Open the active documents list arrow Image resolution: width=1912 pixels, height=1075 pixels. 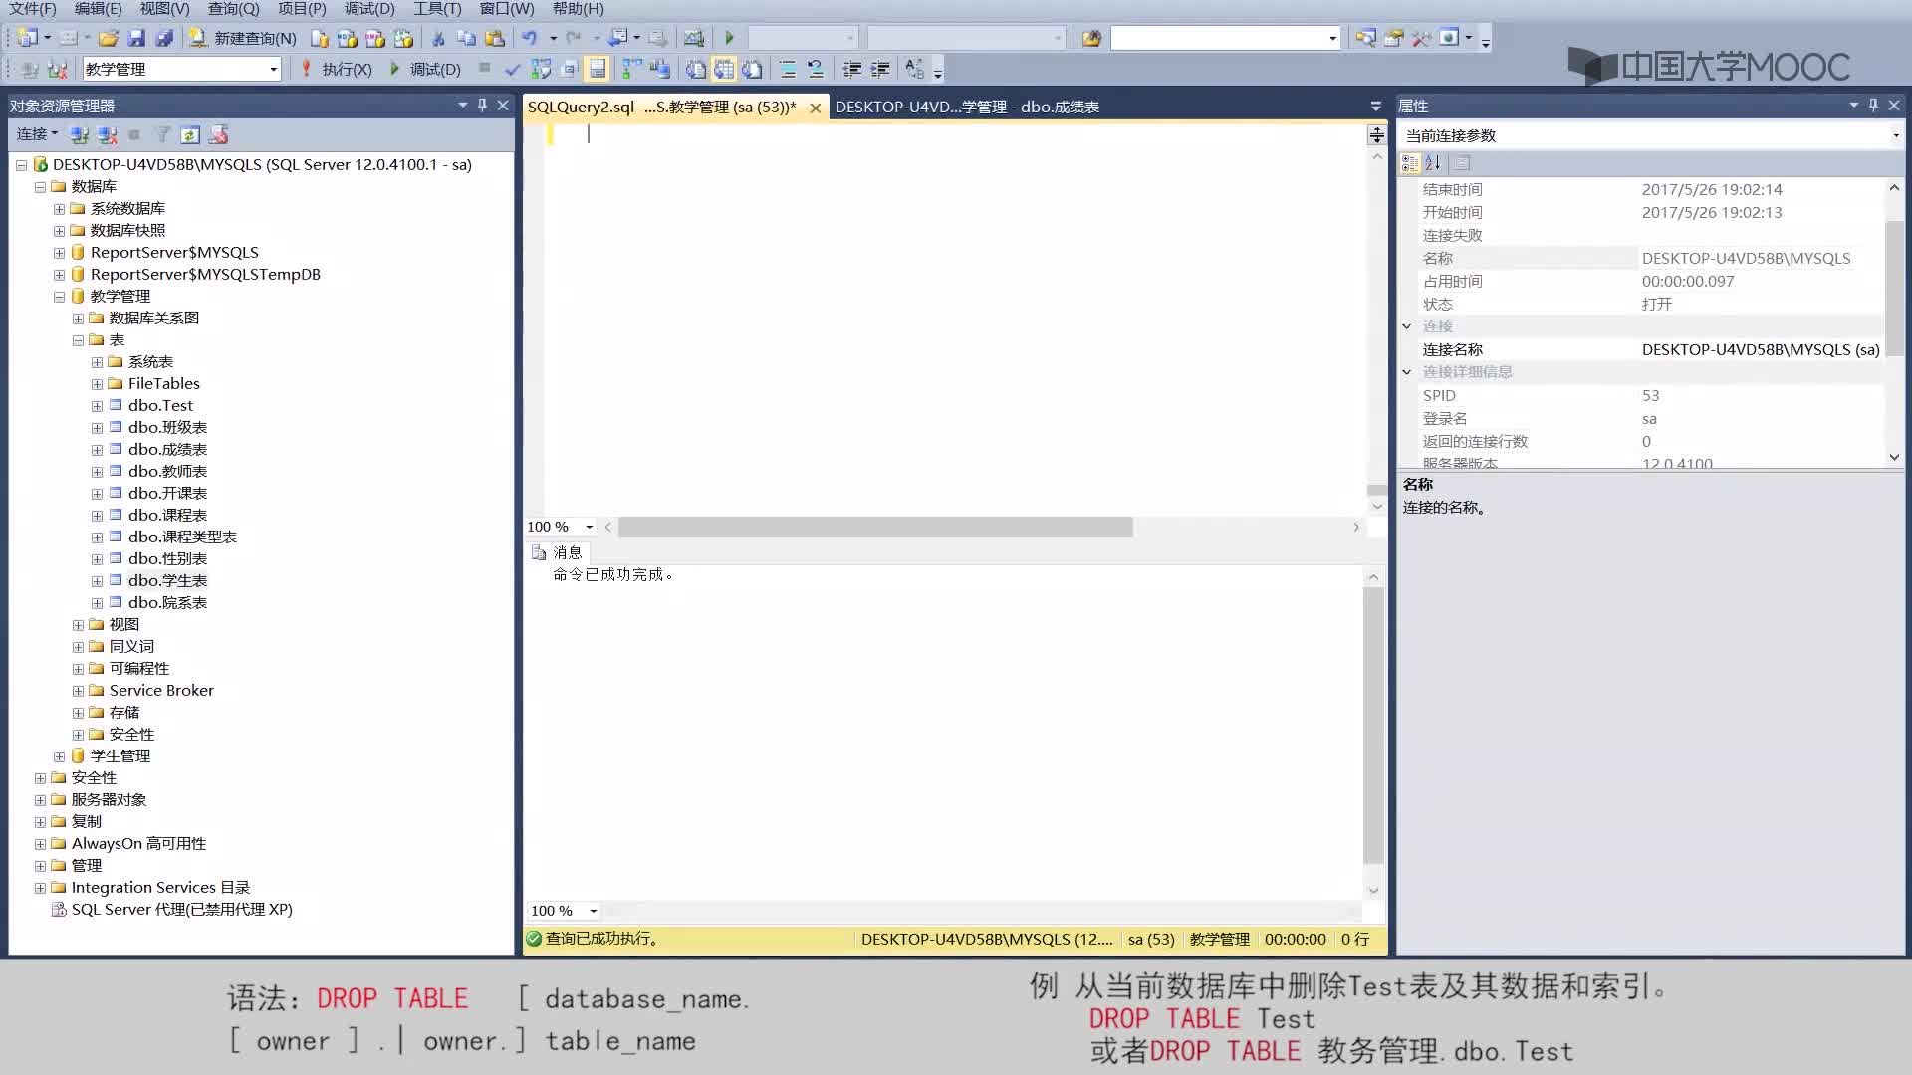pyautogui.click(x=1375, y=107)
